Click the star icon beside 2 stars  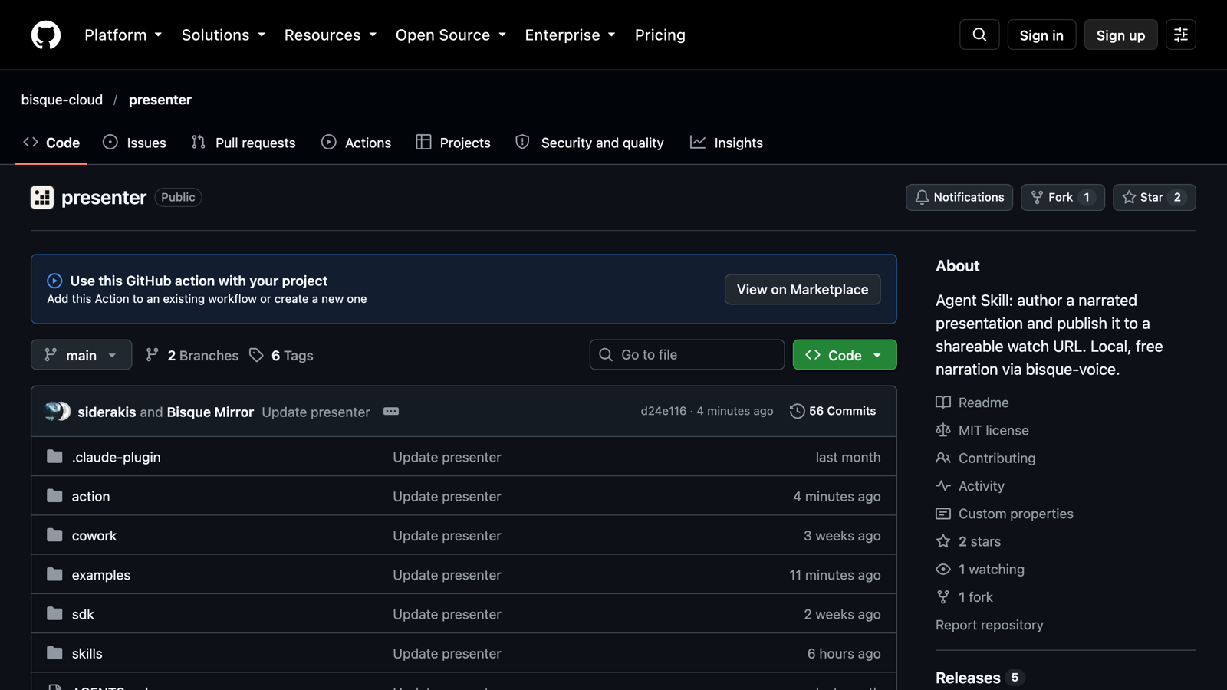click(x=943, y=541)
